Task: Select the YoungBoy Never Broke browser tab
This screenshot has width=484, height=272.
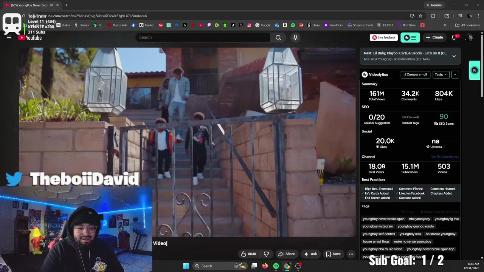Action: (x=32, y=5)
